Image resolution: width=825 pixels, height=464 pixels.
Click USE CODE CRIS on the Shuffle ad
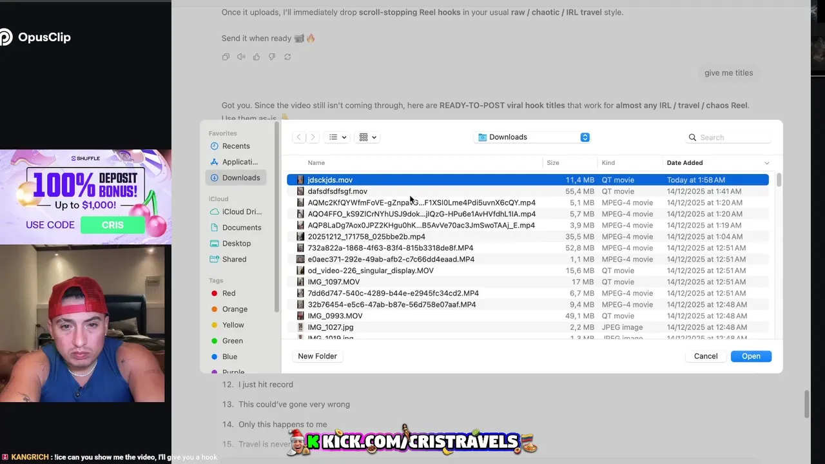pos(85,225)
